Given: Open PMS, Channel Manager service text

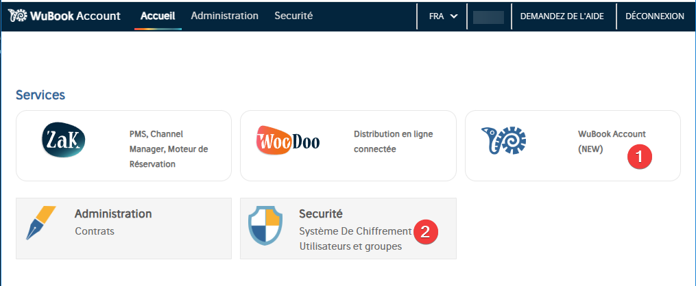Looking at the screenshot, I should coord(168,149).
